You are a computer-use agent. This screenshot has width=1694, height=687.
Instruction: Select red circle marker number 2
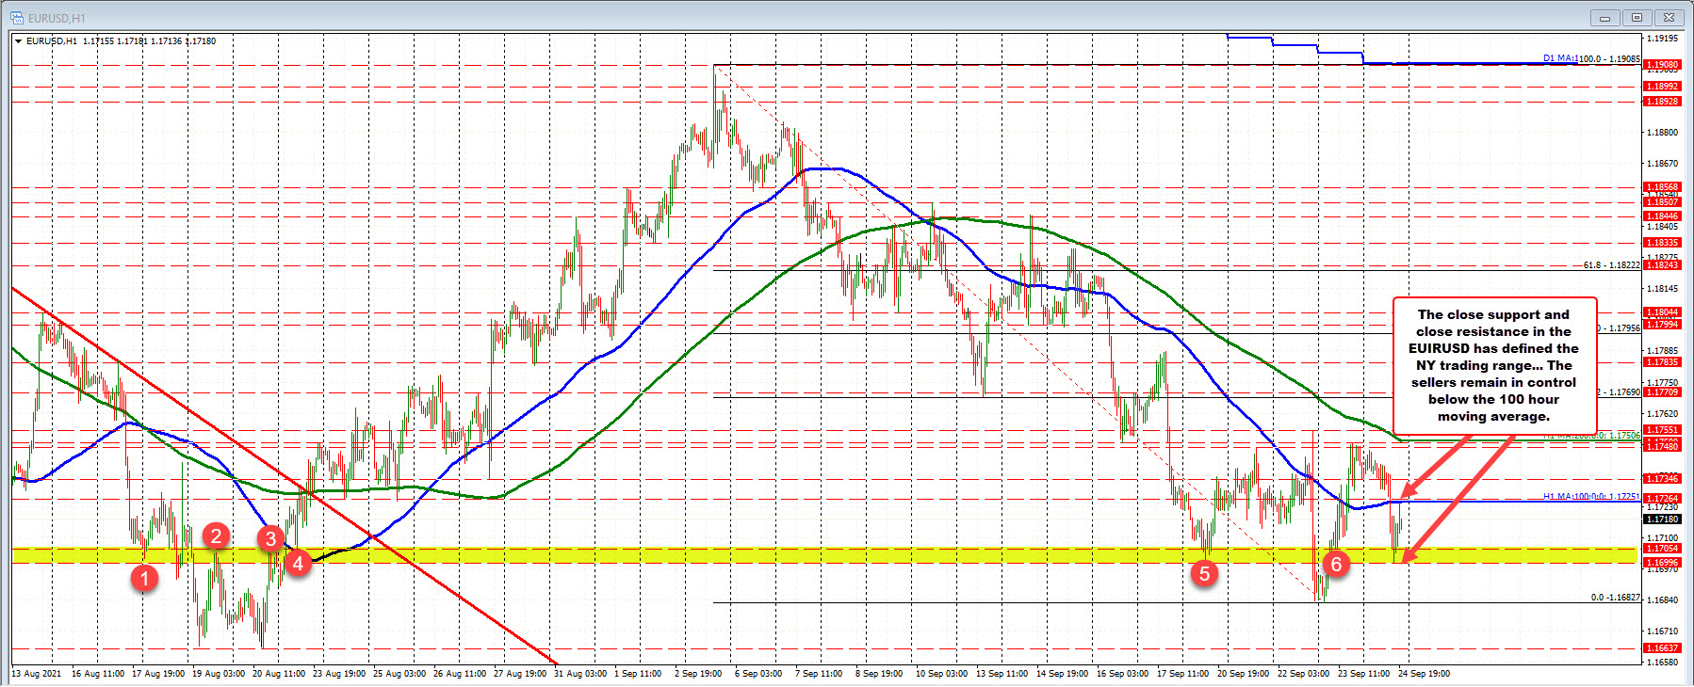tap(217, 535)
